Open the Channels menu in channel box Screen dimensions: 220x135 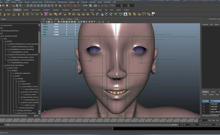pyautogui.click(x=205, y=24)
